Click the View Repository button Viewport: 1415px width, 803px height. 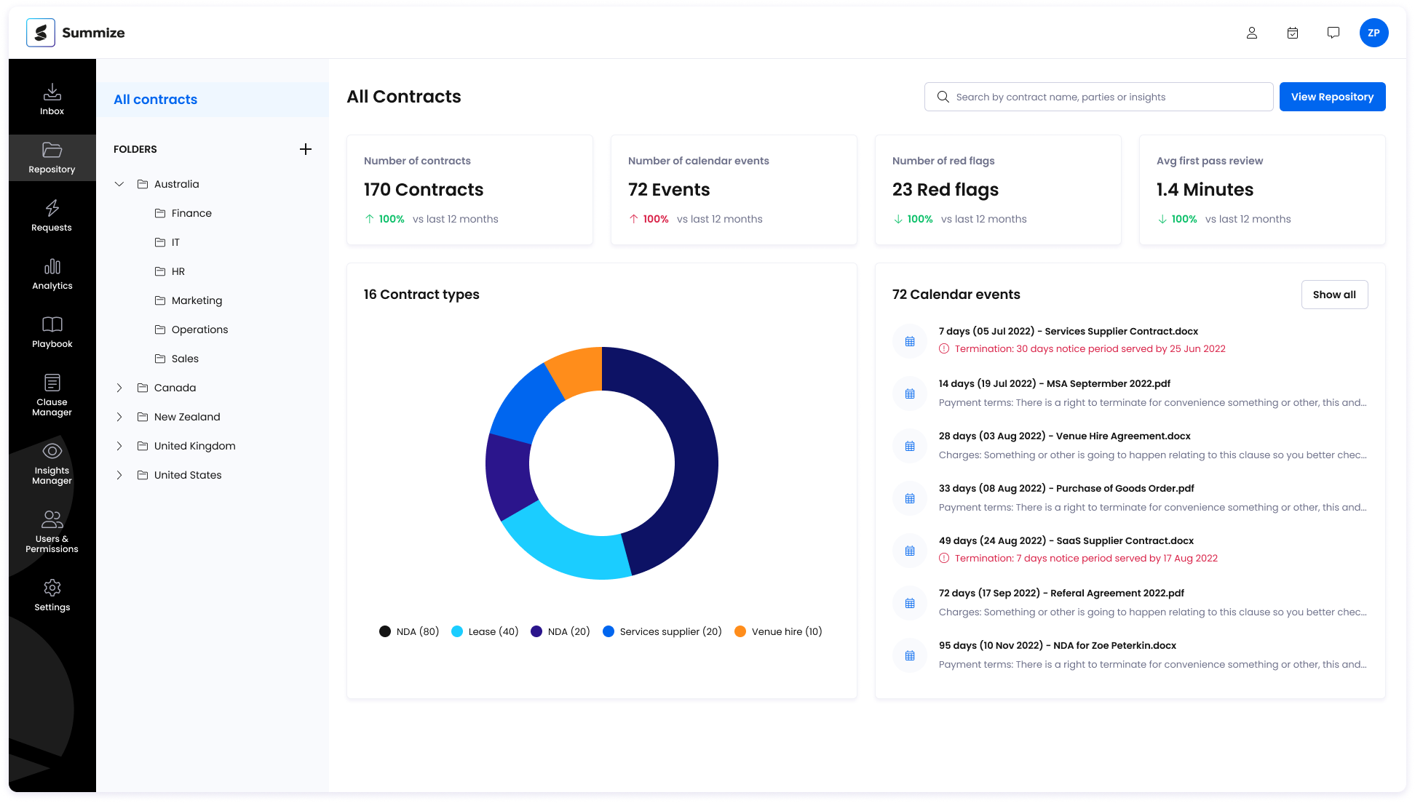[x=1332, y=97]
